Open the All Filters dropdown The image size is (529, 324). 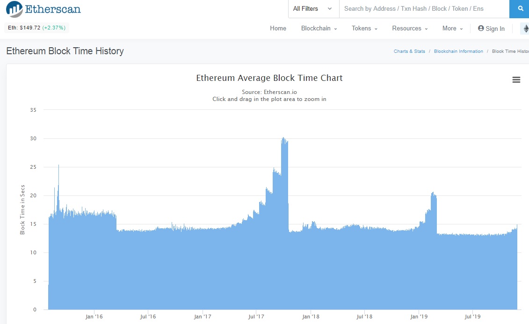coord(313,9)
